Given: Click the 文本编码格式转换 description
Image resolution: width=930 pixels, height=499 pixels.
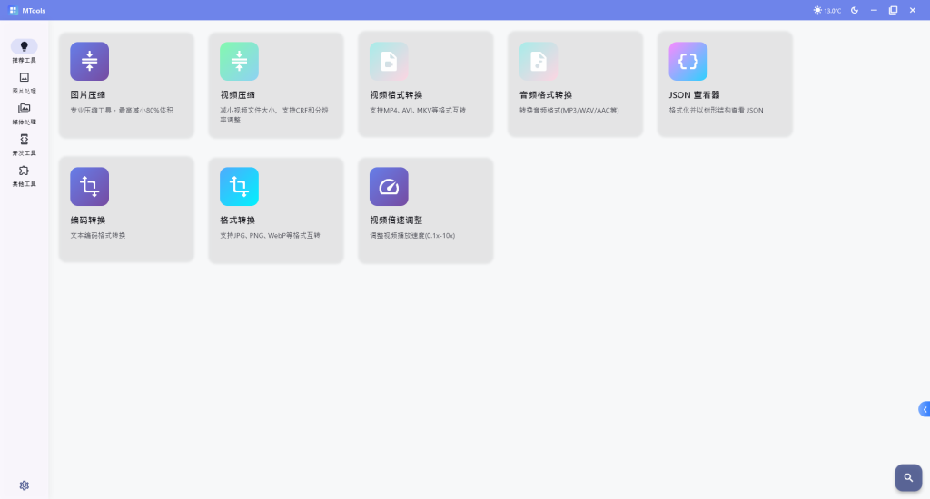Looking at the screenshot, I should pyautogui.click(x=98, y=236).
